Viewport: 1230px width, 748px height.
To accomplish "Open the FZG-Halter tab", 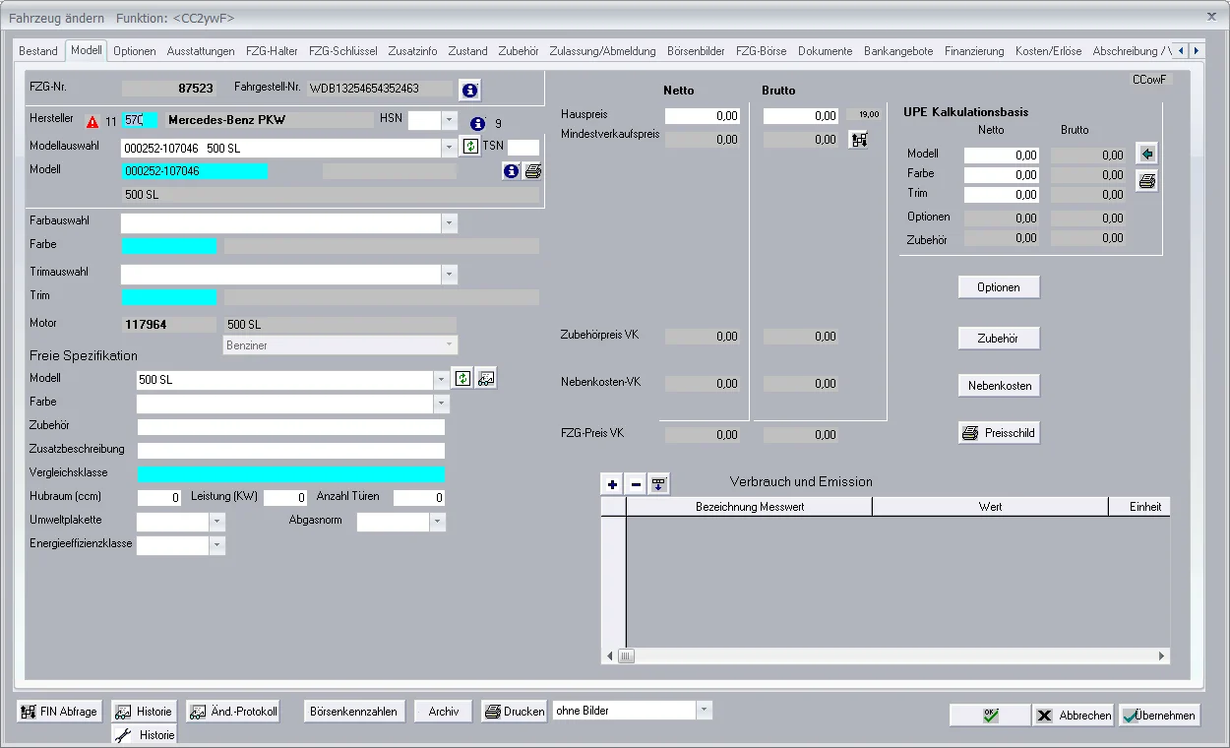I will pyautogui.click(x=272, y=51).
